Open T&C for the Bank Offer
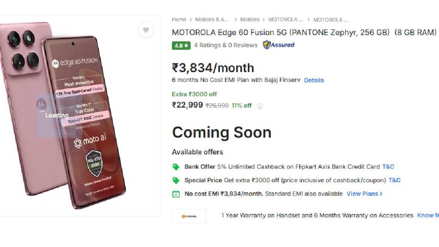 [388, 167]
